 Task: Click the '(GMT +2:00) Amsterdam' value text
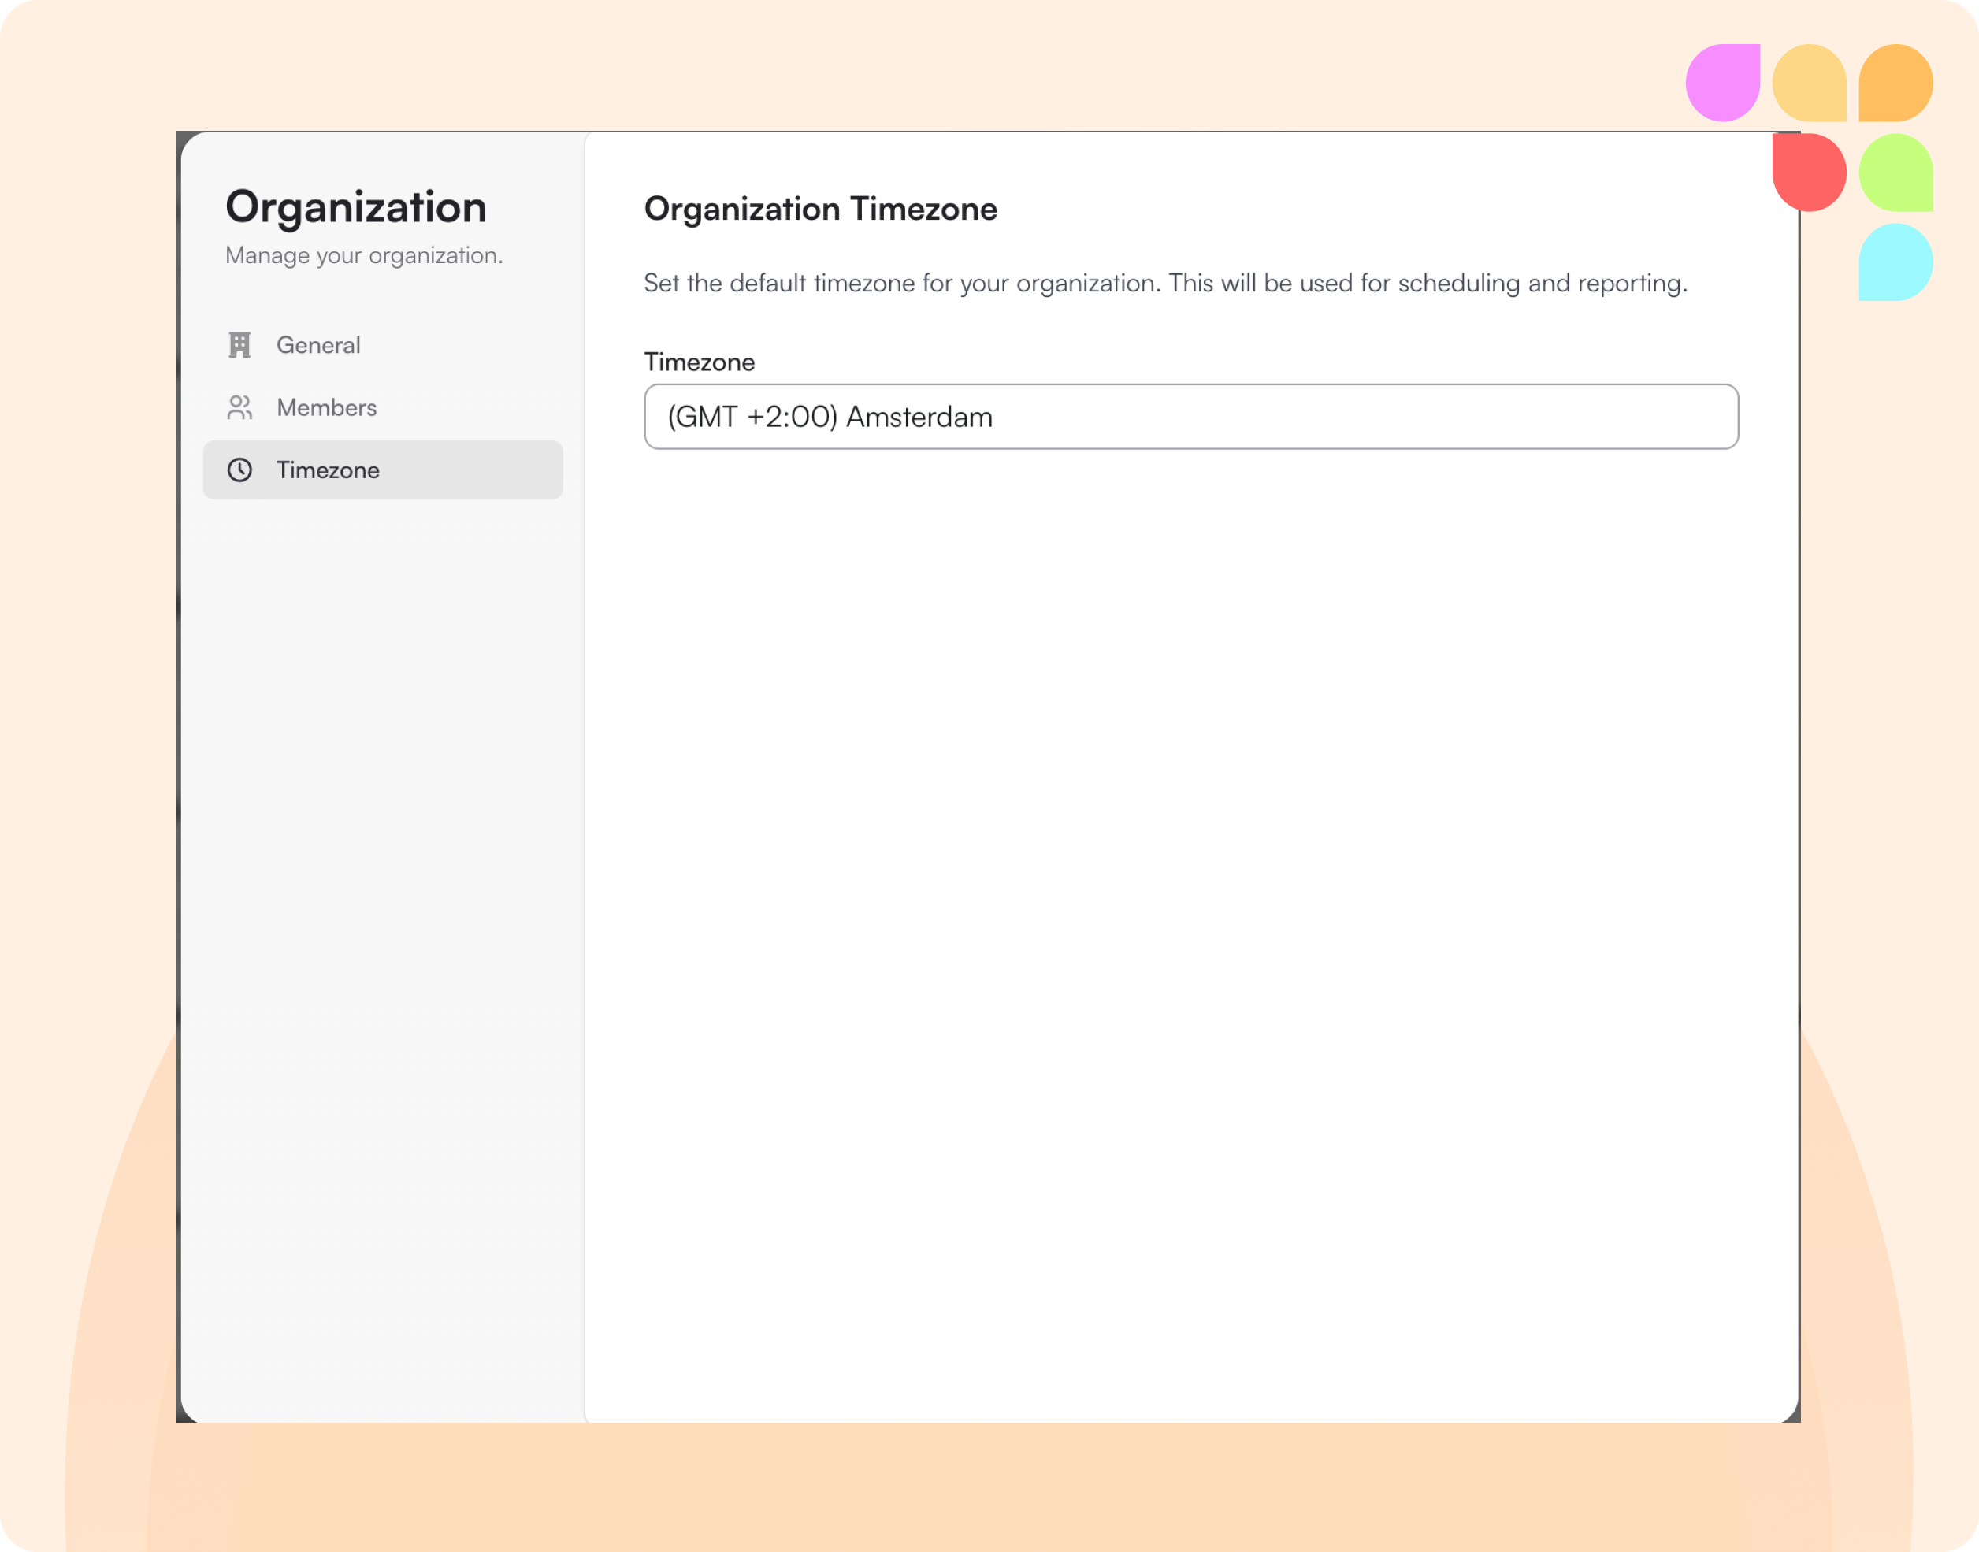click(830, 417)
